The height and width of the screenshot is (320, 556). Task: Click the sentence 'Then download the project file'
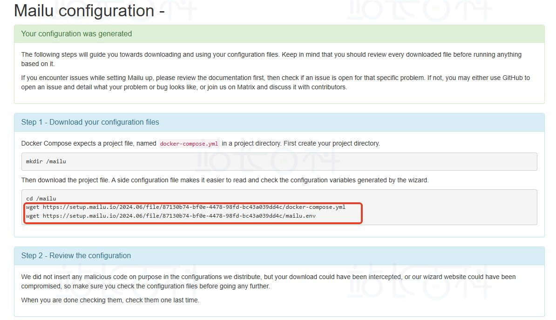(x=225, y=180)
